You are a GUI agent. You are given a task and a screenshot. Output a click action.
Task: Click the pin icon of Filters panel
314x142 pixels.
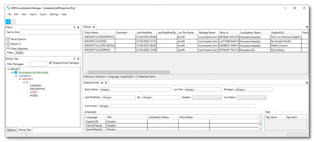pos(78,27)
